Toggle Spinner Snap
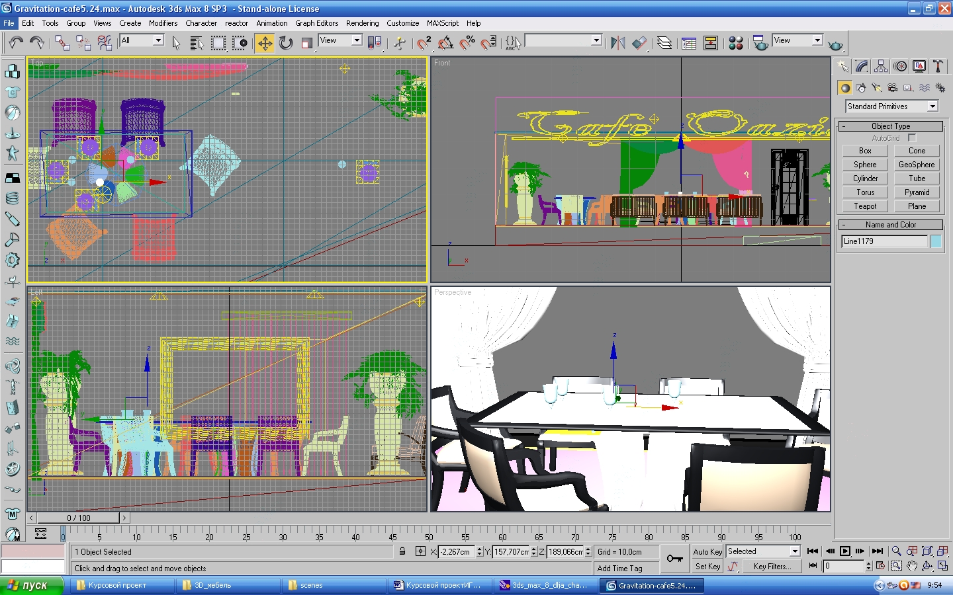The image size is (953, 595). pyautogui.click(x=488, y=43)
